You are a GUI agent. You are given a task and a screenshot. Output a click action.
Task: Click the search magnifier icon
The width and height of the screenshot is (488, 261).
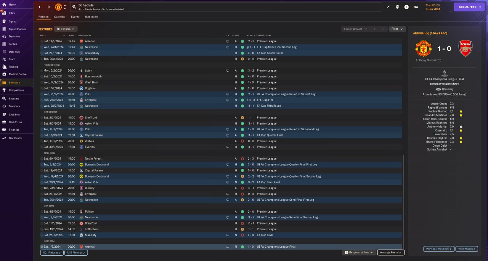pyautogui.click(x=74, y=7)
